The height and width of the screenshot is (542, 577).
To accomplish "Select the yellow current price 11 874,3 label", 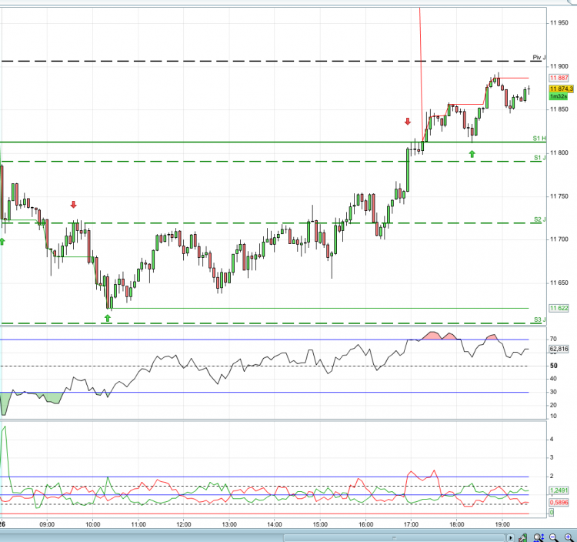I will [x=561, y=89].
